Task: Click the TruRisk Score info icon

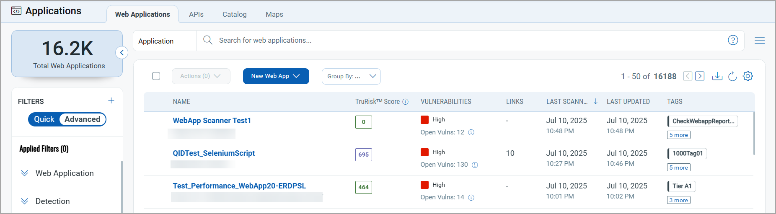Action: 405,102
